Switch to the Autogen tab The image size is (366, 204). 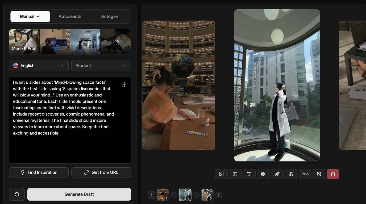[x=110, y=16]
